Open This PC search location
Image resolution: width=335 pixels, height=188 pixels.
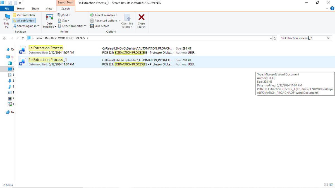pyautogui.click(x=6, y=21)
